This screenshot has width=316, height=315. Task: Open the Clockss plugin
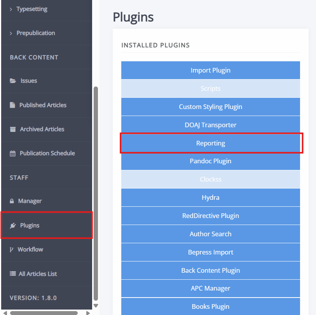[x=210, y=179]
